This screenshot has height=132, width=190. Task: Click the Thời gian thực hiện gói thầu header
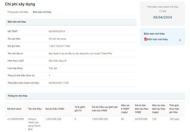pyautogui.click(x=175, y=109)
